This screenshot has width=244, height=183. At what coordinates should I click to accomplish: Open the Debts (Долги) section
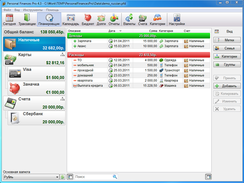[101, 20]
